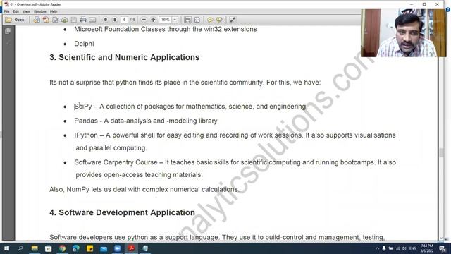Image resolution: width=451 pixels, height=254 pixels.
Task: Click the word 'Pandas' in bullet list
Action: click(86, 121)
